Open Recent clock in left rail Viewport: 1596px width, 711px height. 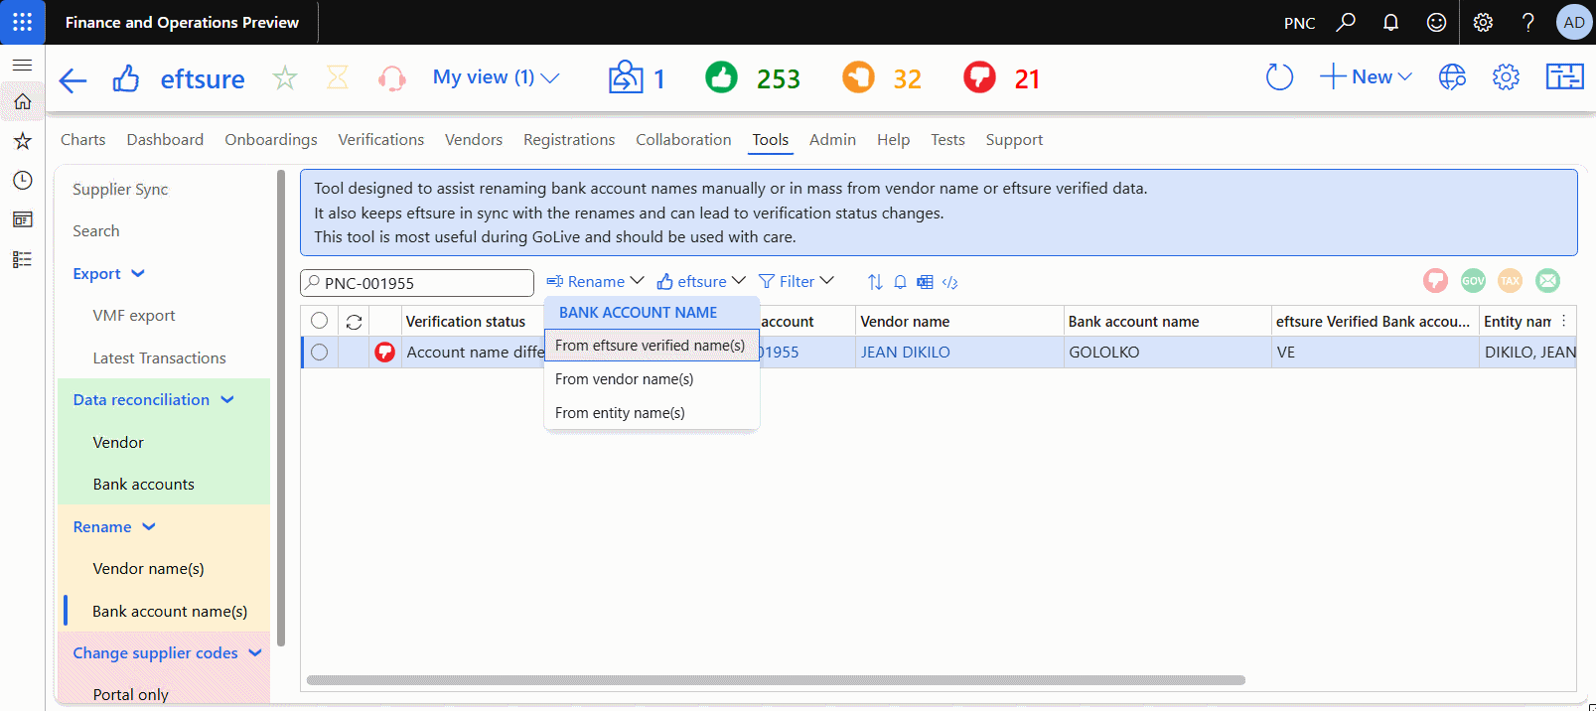coord(22,180)
